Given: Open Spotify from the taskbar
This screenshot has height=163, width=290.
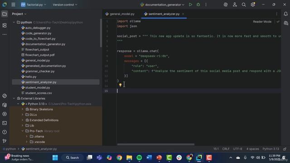Looking at the screenshot, I should coord(139,158).
